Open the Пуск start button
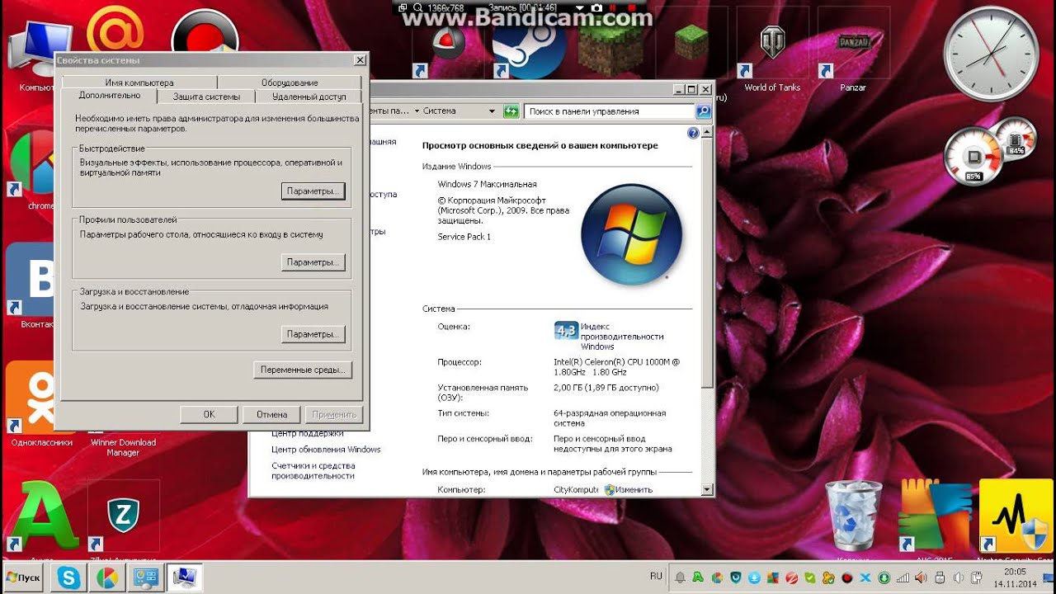 pos(23,578)
